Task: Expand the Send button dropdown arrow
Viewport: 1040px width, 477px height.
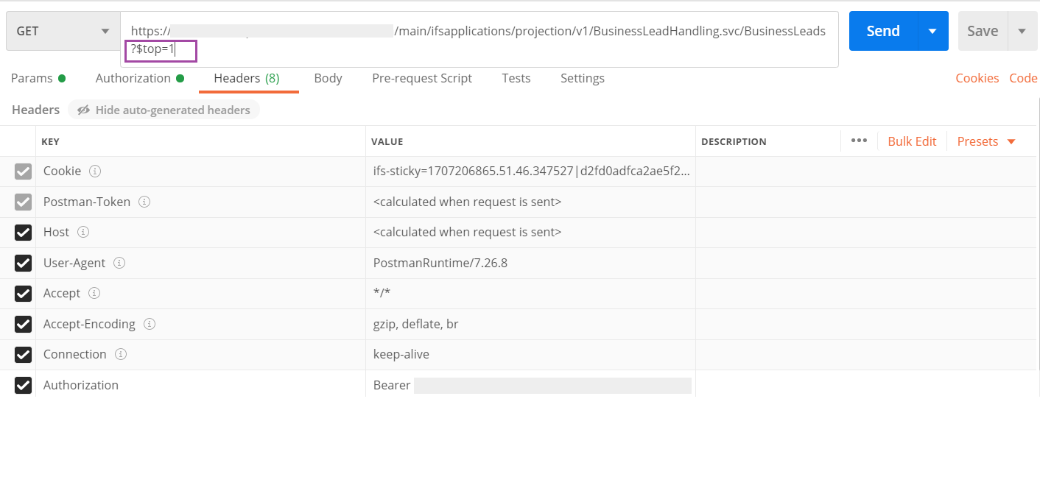Action: (932, 30)
